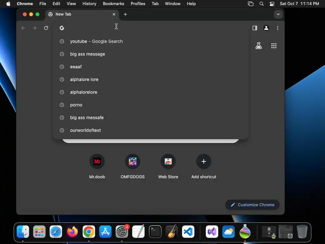Image resolution: width=325 pixels, height=244 pixels.
Task: Open the Google apps grid
Action: [274, 46]
